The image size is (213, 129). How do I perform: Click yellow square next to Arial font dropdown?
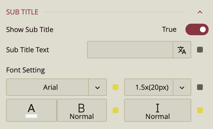[x=115, y=87]
